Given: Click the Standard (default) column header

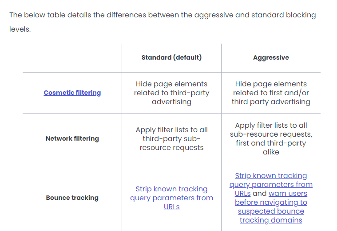Looking at the screenshot, I should click(x=171, y=57).
